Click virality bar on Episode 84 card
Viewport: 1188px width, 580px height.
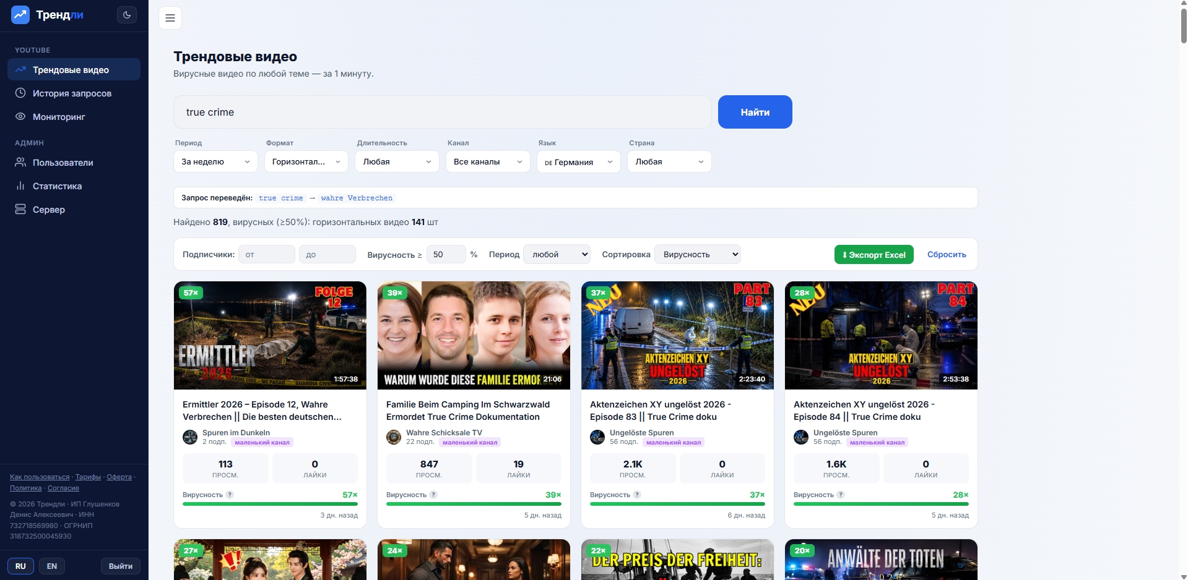click(881, 504)
